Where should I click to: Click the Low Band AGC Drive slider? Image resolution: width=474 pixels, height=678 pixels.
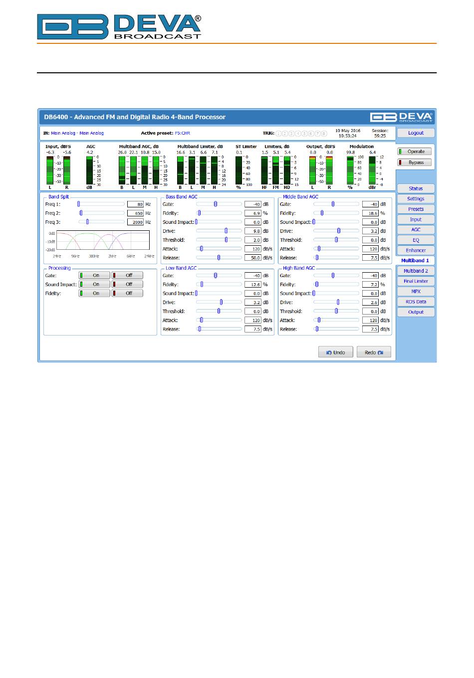[x=219, y=302]
